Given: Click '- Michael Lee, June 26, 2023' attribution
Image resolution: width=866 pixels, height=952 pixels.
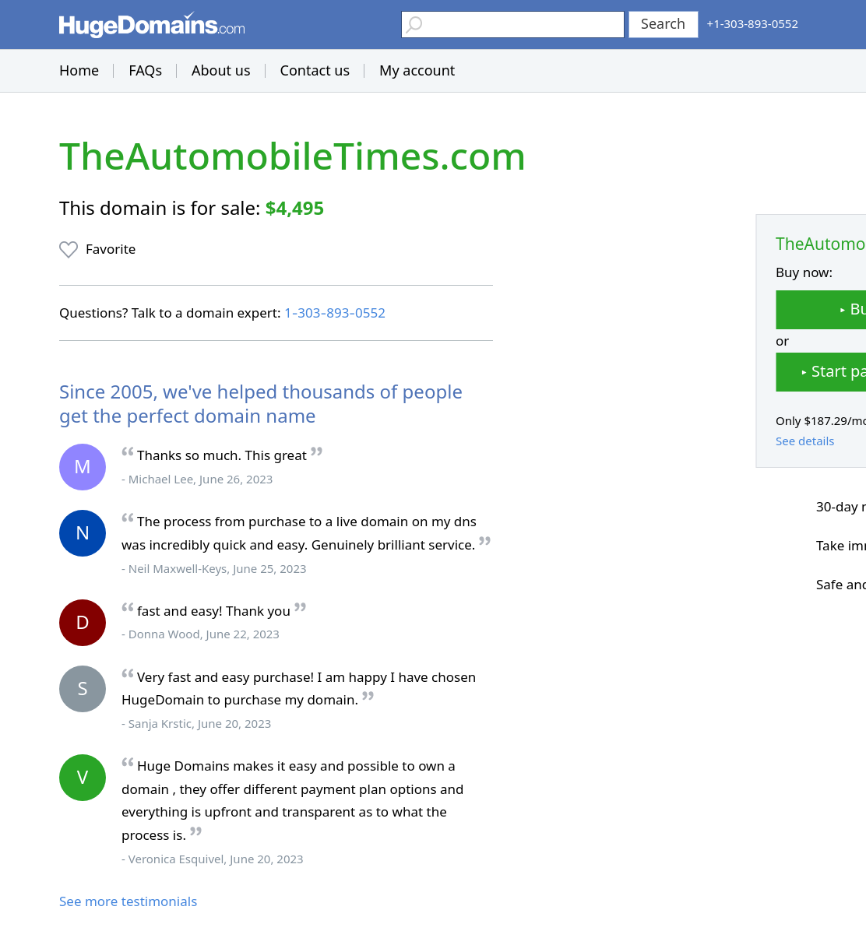Looking at the screenshot, I should pyautogui.click(x=197, y=480).
